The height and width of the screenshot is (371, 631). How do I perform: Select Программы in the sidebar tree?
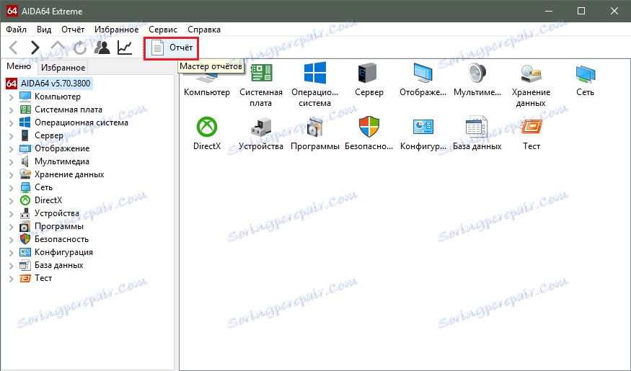click(x=59, y=226)
